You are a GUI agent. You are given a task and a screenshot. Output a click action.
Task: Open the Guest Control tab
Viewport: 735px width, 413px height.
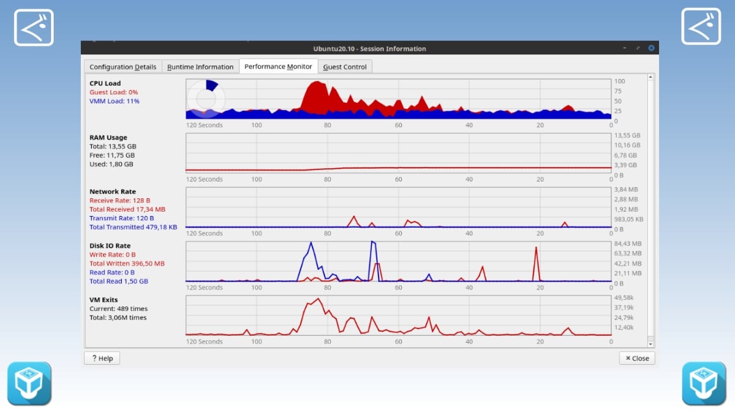345,67
